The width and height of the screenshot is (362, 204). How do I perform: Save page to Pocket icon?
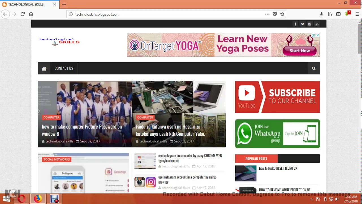pyautogui.click(x=275, y=14)
